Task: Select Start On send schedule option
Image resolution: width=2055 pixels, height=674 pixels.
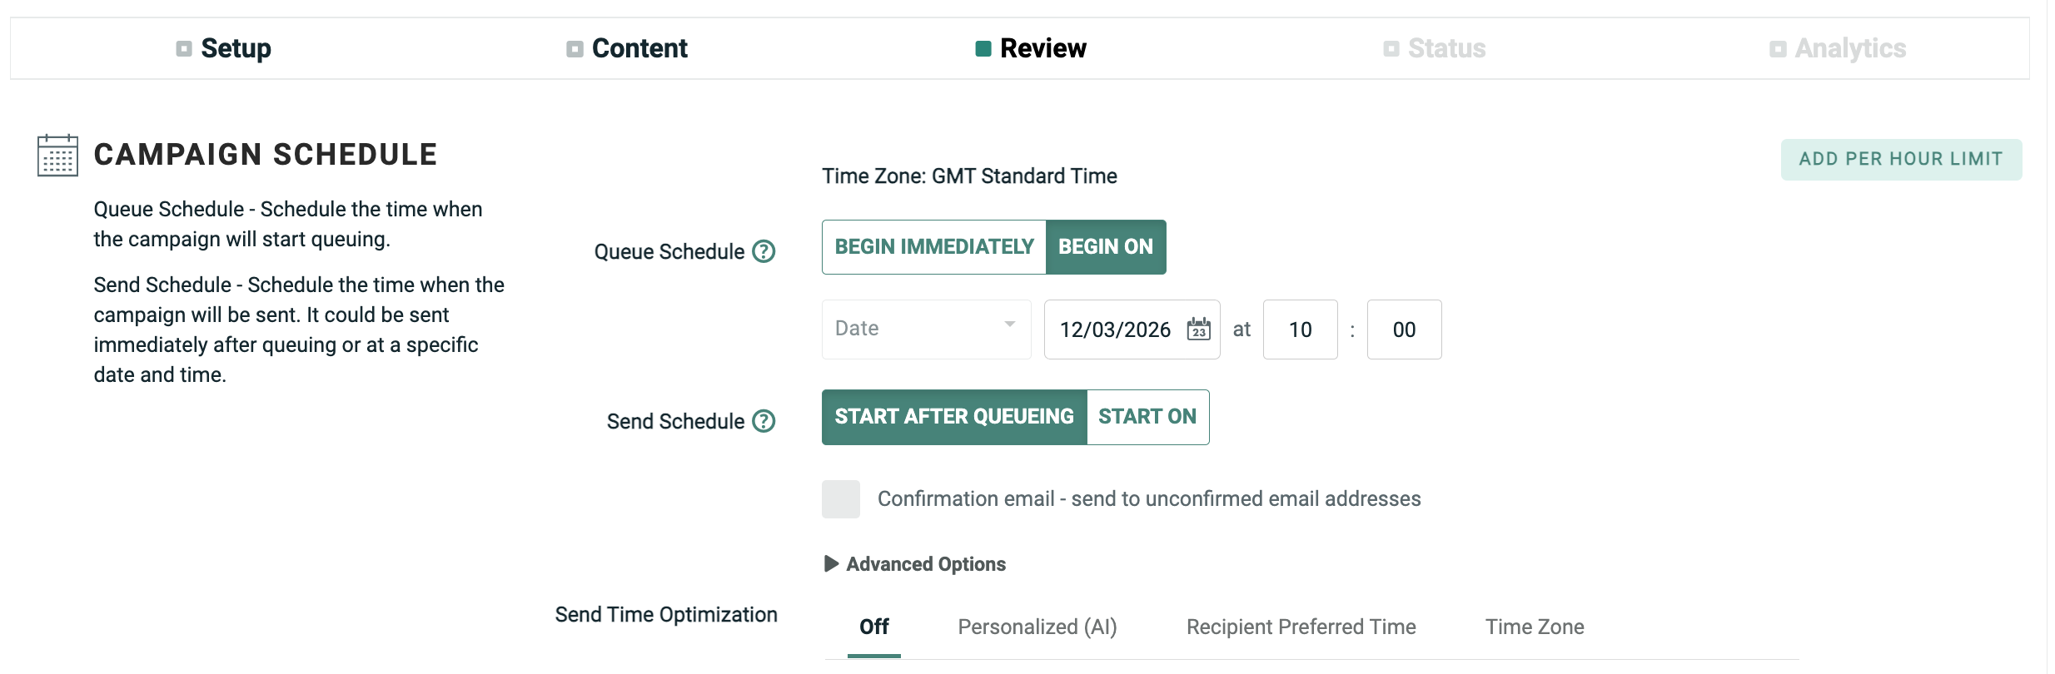Action: (1147, 417)
